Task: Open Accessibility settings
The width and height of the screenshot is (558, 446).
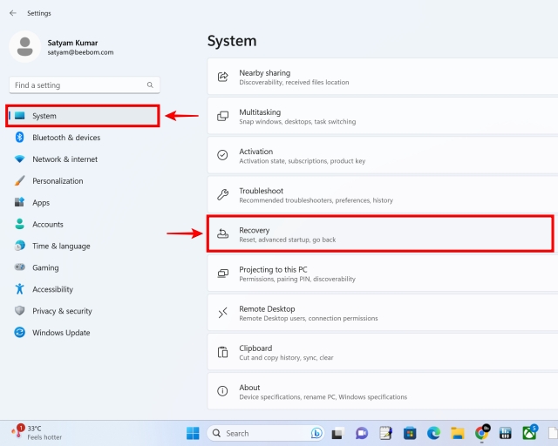Action: [x=83, y=289]
